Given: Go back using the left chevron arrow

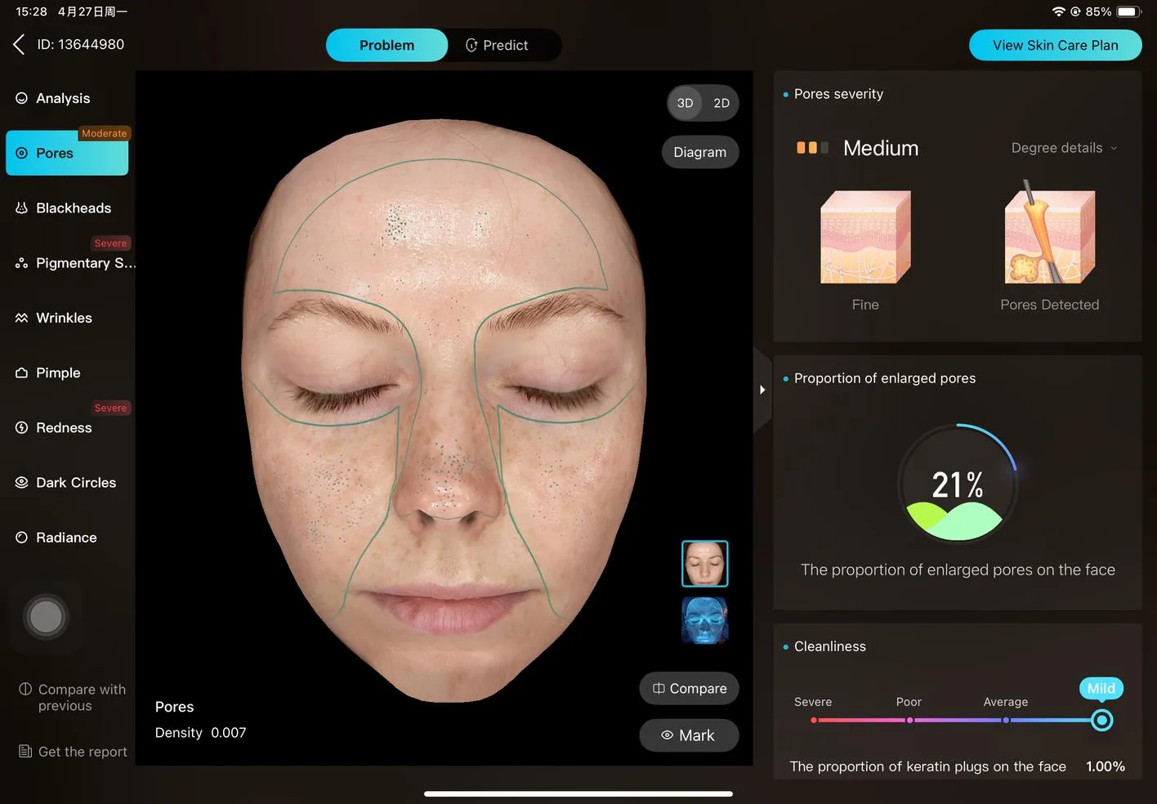Looking at the screenshot, I should coord(19,44).
